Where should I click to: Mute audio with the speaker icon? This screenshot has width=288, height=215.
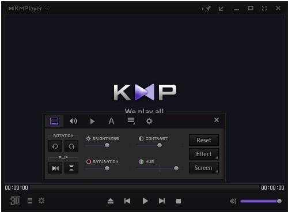233,201
